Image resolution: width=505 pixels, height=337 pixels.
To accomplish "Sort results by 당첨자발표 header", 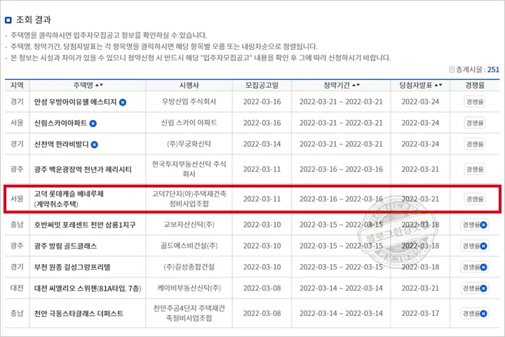I will pyautogui.click(x=421, y=85).
